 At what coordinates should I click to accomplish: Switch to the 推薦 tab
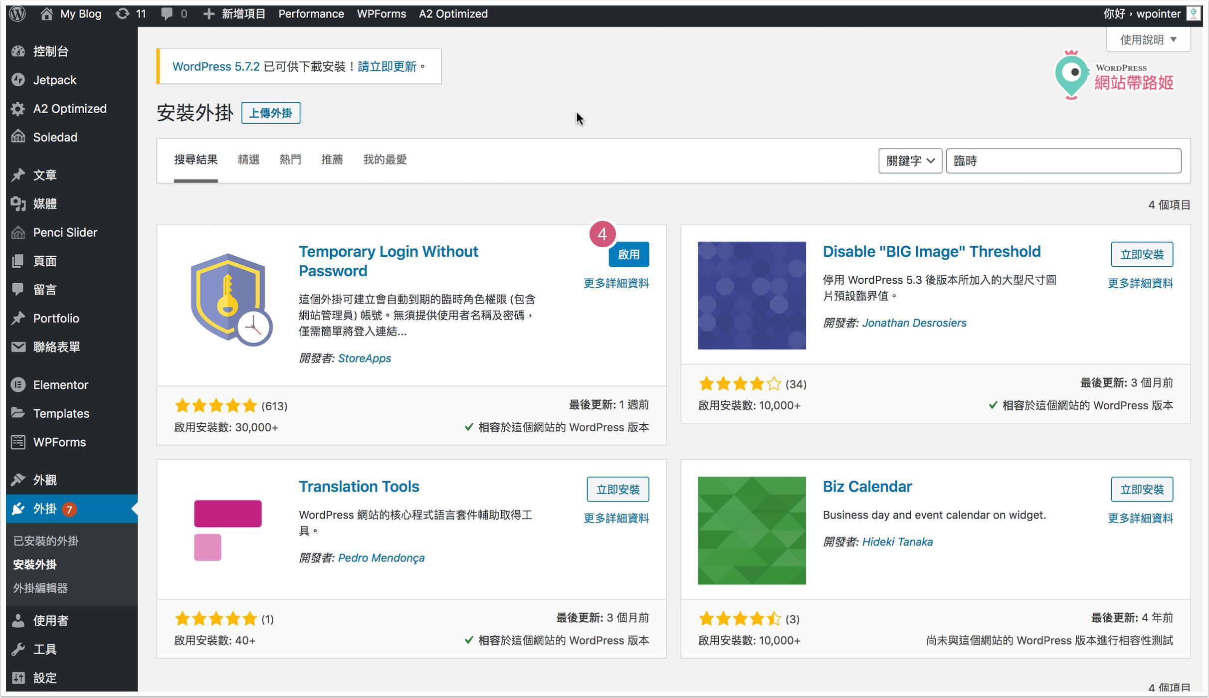point(332,160)
